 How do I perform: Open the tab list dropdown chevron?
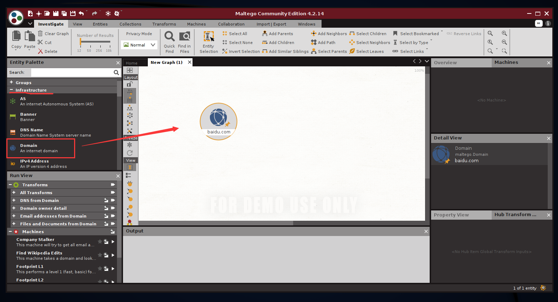point(427,61)
